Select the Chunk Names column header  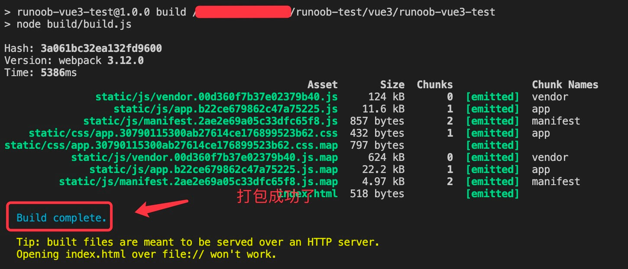click(x=565, y=84)
